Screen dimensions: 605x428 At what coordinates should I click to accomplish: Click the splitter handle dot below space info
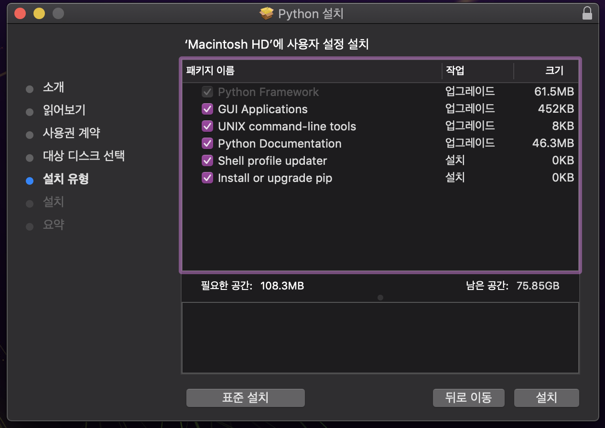pyautogui.click(x=380, y=298)
